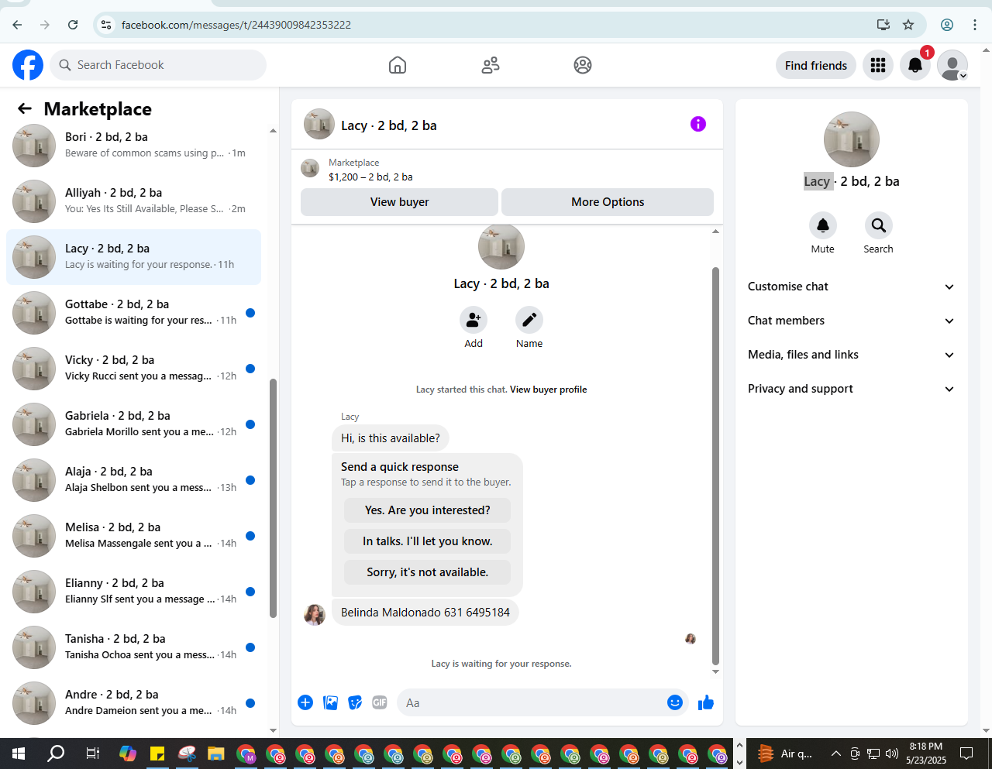Viewport: 992px width, 769px height.
Task: Open the Groups icon in top nav
Action: coord(583,65)
